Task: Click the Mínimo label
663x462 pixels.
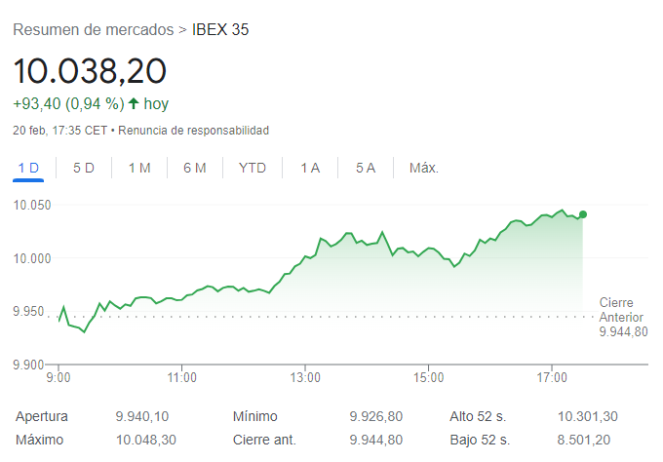Action: (x=255, y=417)
